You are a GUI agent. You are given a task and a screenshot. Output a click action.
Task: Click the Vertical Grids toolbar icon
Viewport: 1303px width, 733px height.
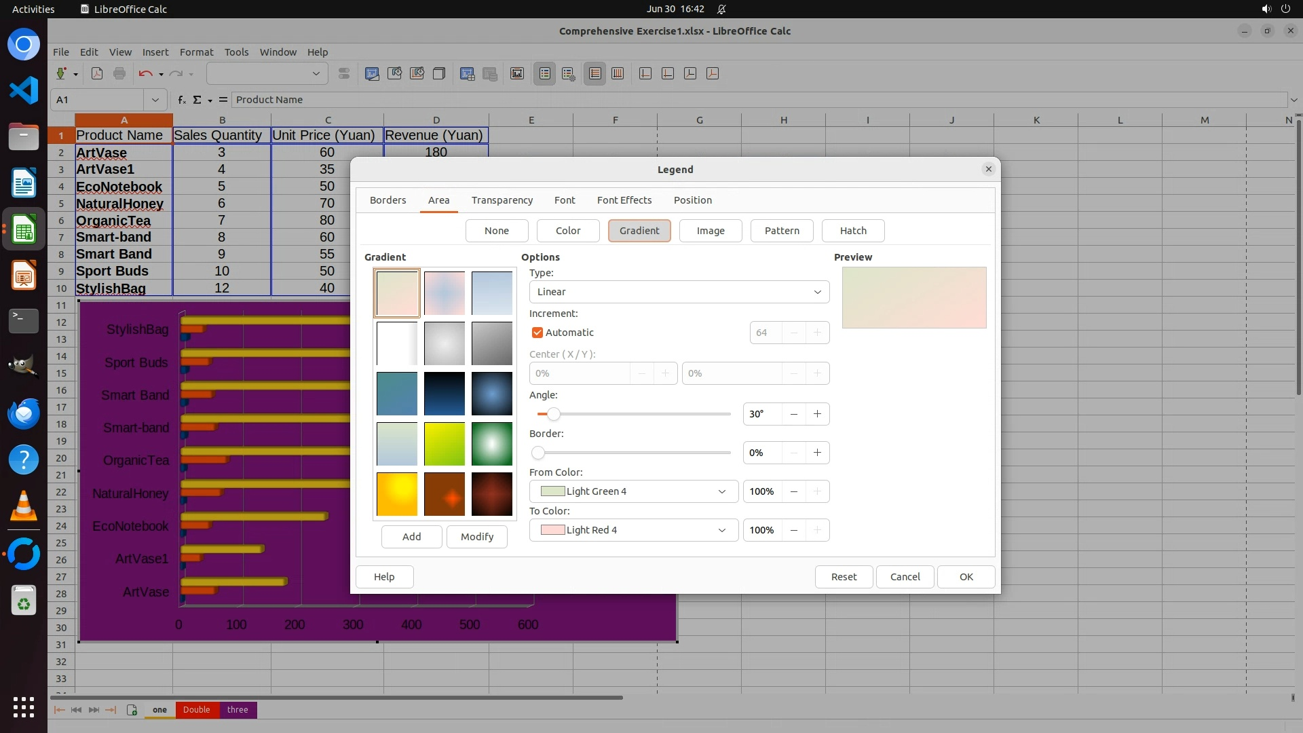[x=618, y=73]
